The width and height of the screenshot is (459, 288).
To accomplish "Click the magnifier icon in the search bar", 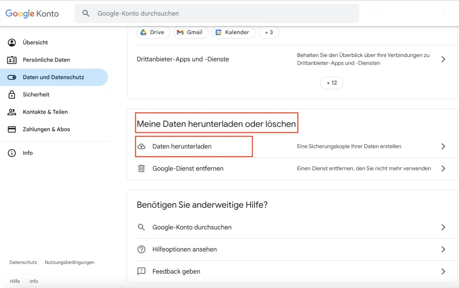I will click(85, 13).
